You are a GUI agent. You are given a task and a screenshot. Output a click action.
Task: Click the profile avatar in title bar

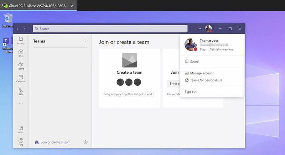pyautogui.click(x=208, y=29)
